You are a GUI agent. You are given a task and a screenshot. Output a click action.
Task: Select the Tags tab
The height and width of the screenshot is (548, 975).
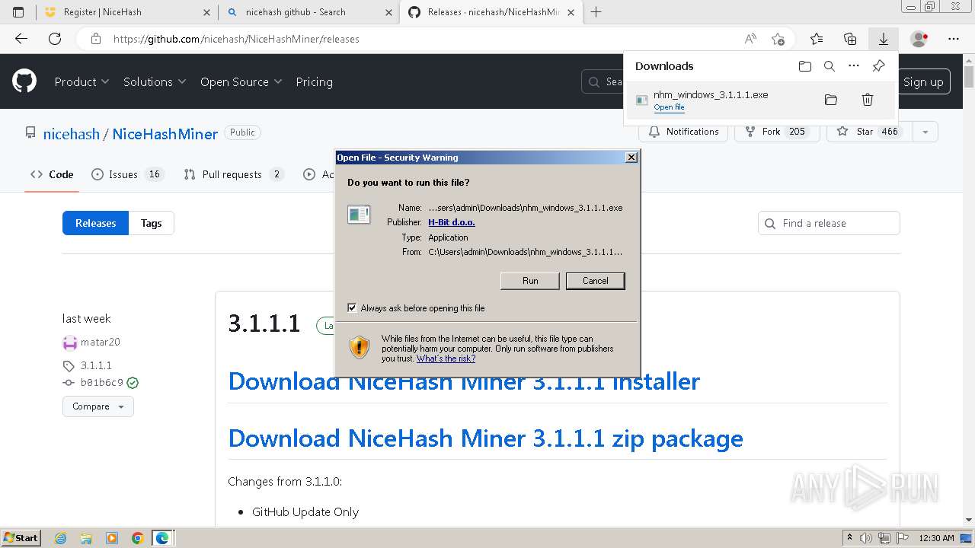pos(151,223)
